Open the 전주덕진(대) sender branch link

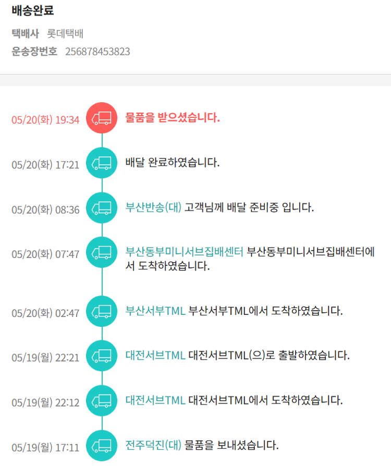[x=153, y=445]
